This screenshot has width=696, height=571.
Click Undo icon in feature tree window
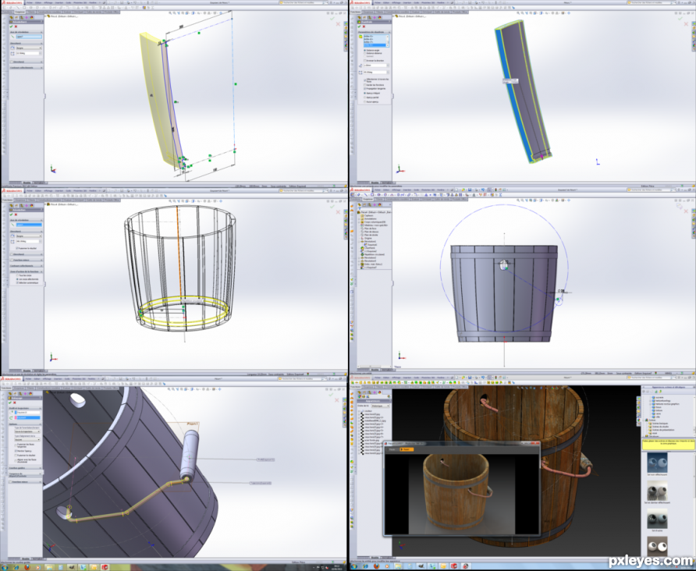(x=483, y=190)
